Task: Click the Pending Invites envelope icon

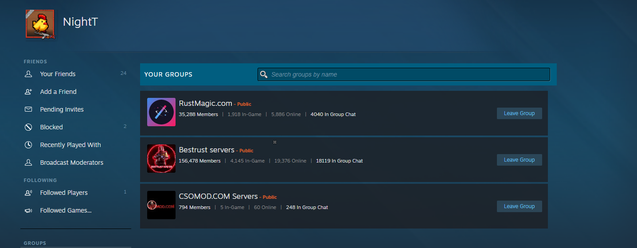Action: (x=28, y=109)
